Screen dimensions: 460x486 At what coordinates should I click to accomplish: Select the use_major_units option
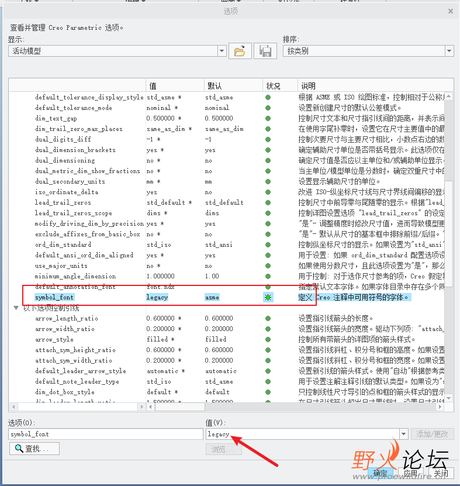tap(61, 266)
